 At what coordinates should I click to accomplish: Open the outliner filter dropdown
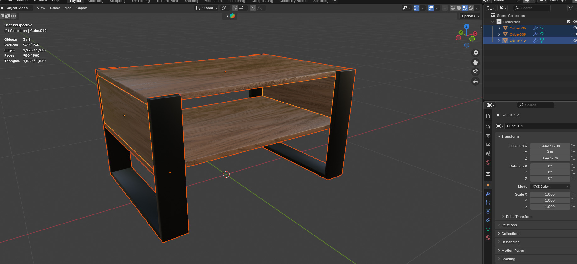tap(572, 8)
